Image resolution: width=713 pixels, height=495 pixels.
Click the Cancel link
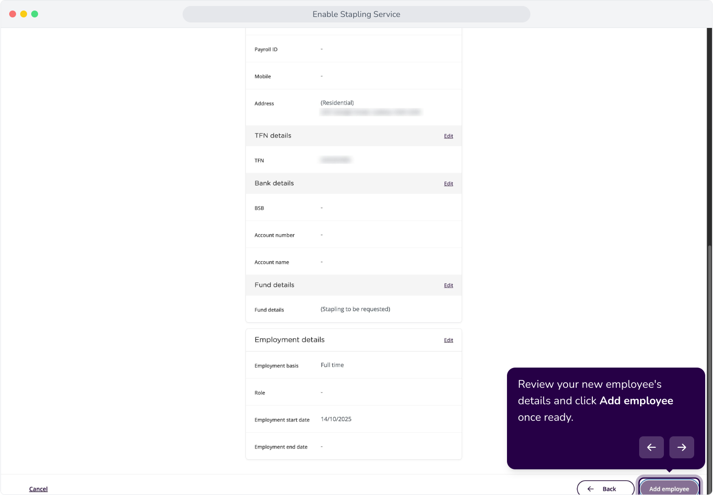coord(39,489)
